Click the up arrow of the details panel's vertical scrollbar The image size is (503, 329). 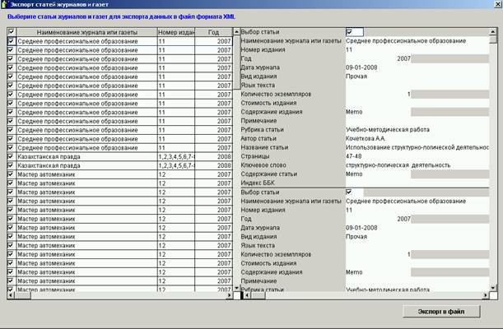pyautogui.click(x=493, y=32)
